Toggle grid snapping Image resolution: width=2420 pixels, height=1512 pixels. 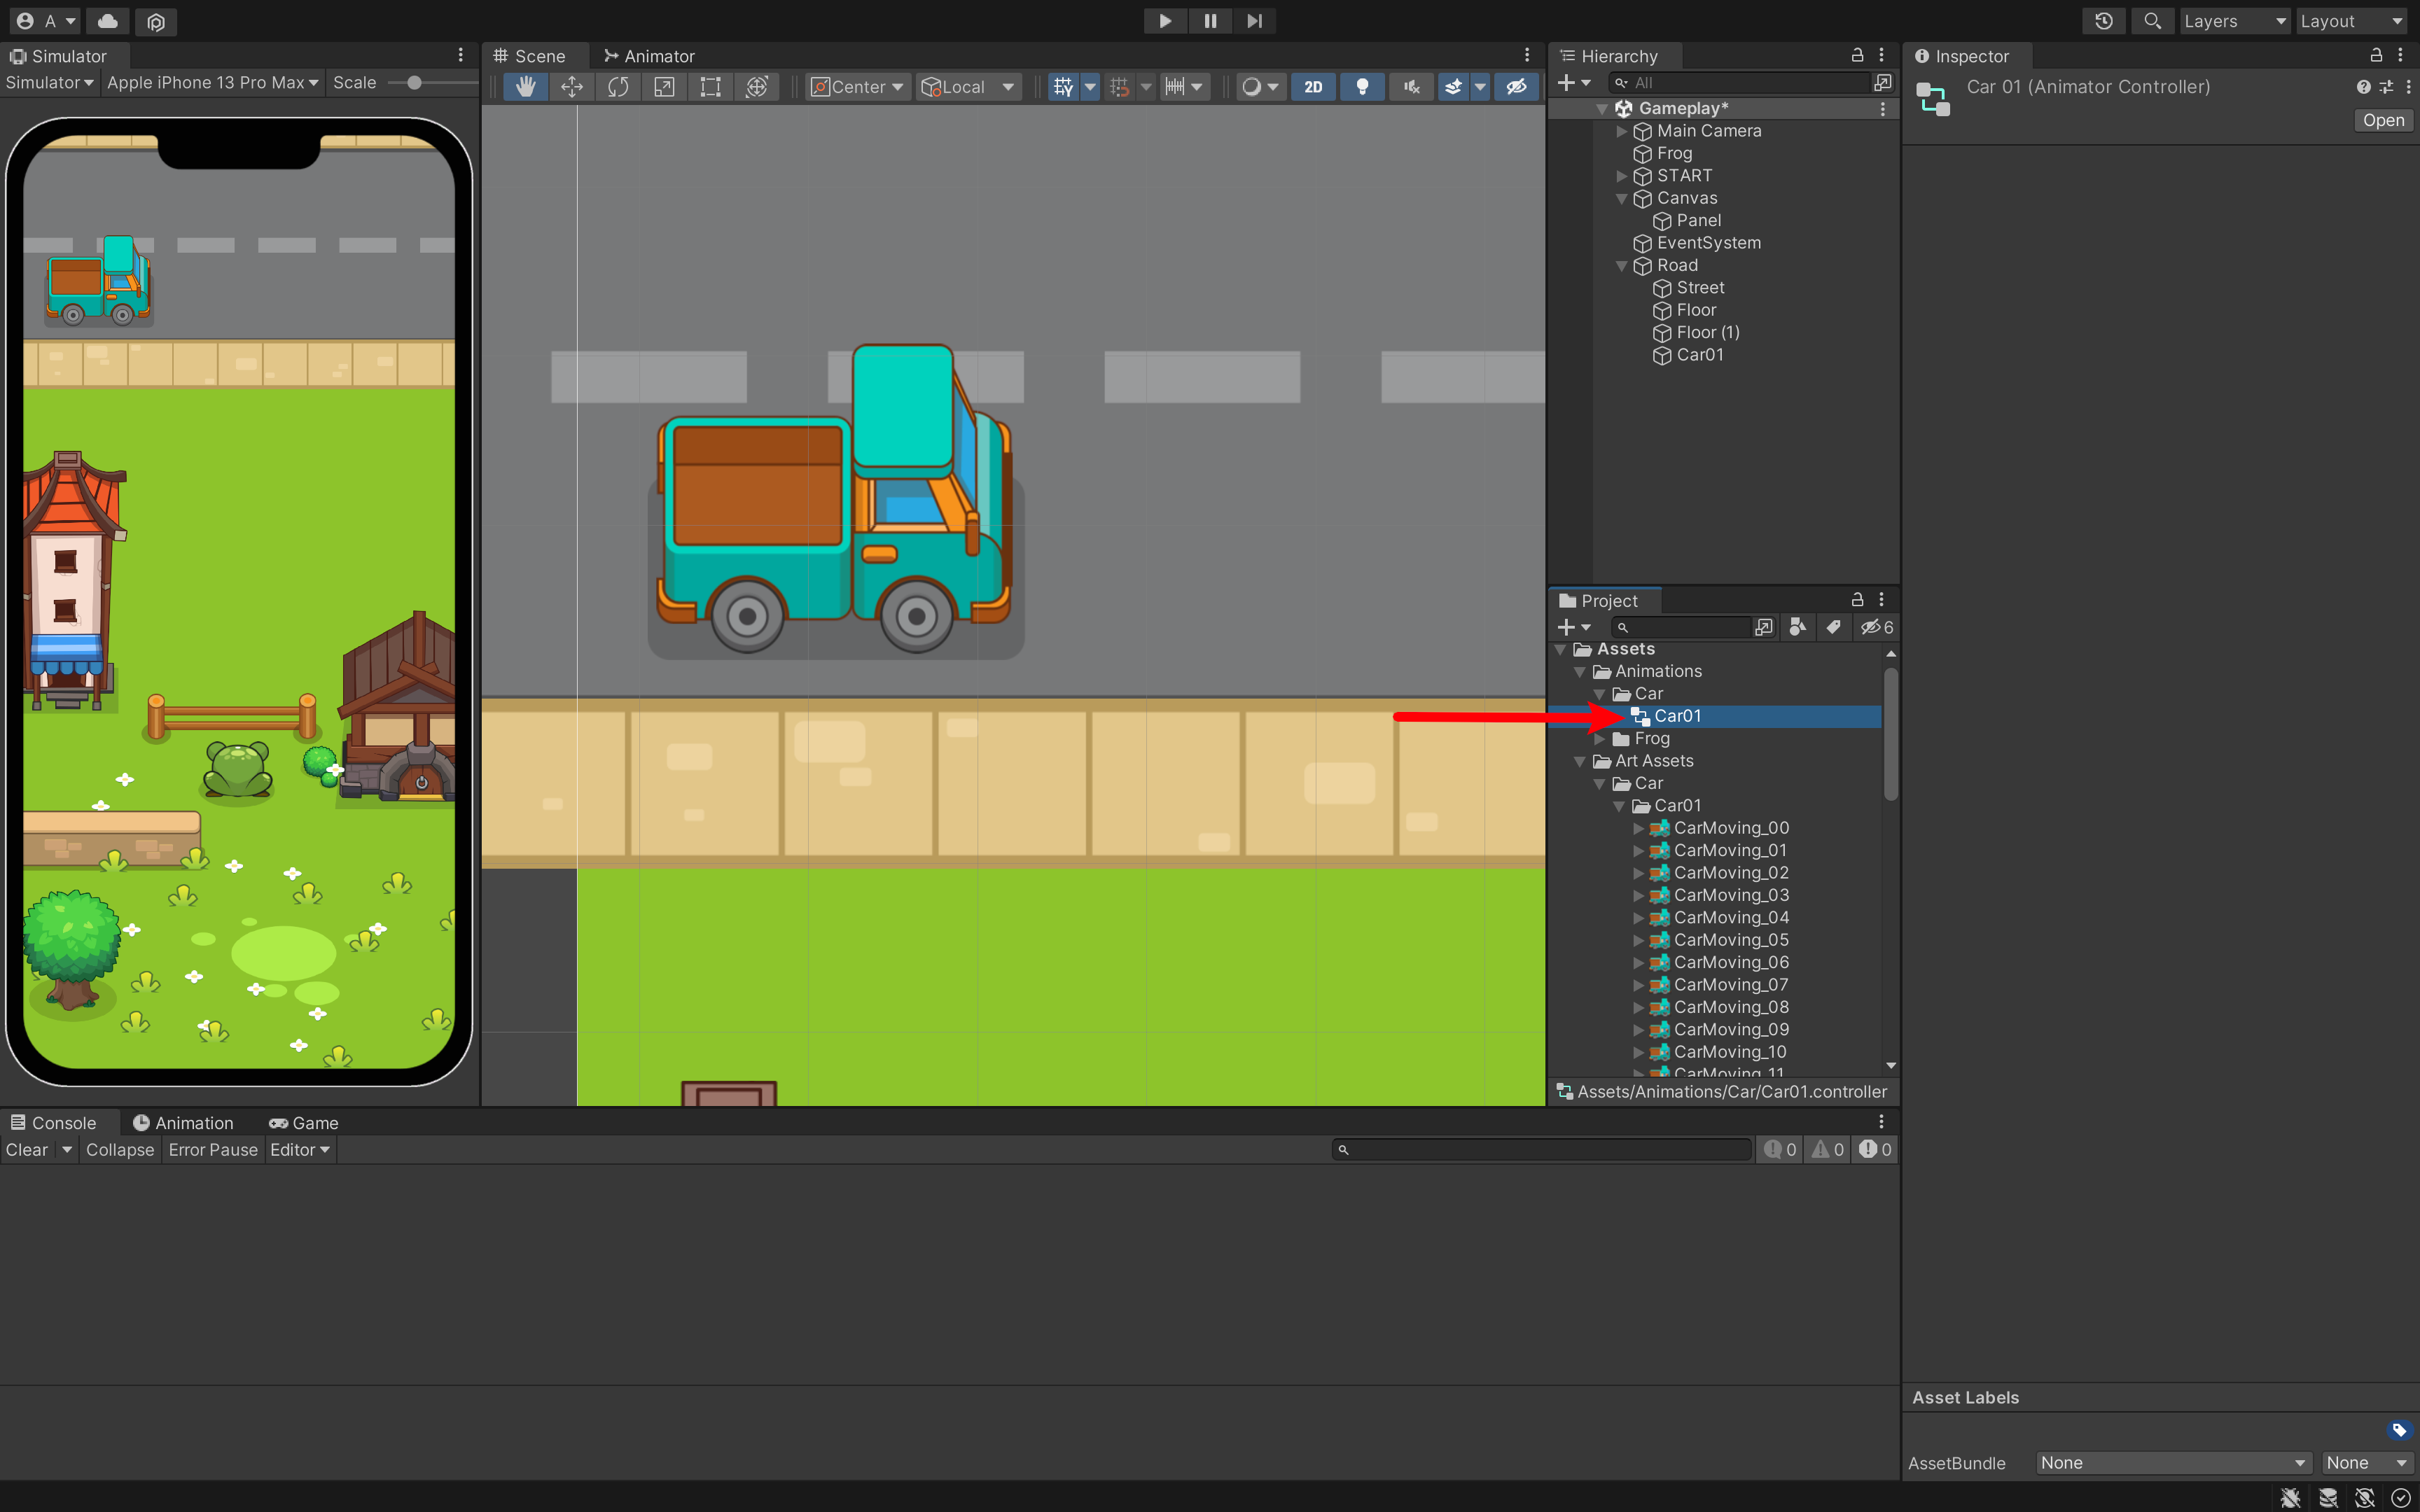pyautogui.click(x=1120, y=87)
